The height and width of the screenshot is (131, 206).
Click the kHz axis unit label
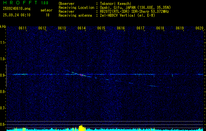[x=3, y=27]
